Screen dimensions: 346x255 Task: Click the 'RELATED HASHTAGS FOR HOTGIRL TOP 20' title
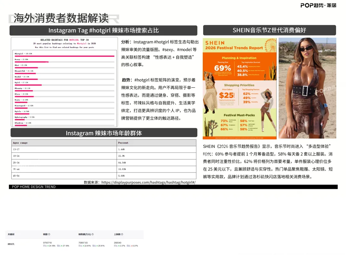64,40
